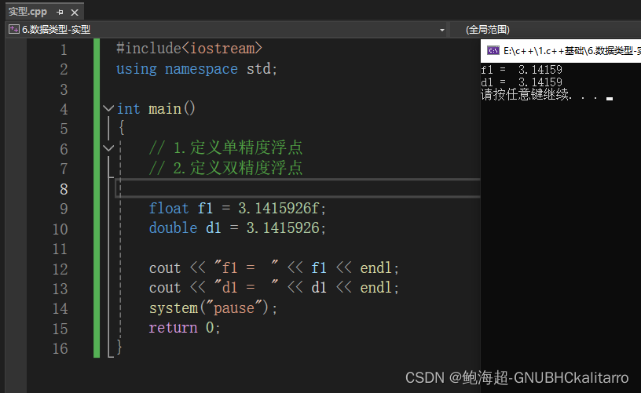
Task: Click the system("pause") line
Action: (x=213, y=308)
